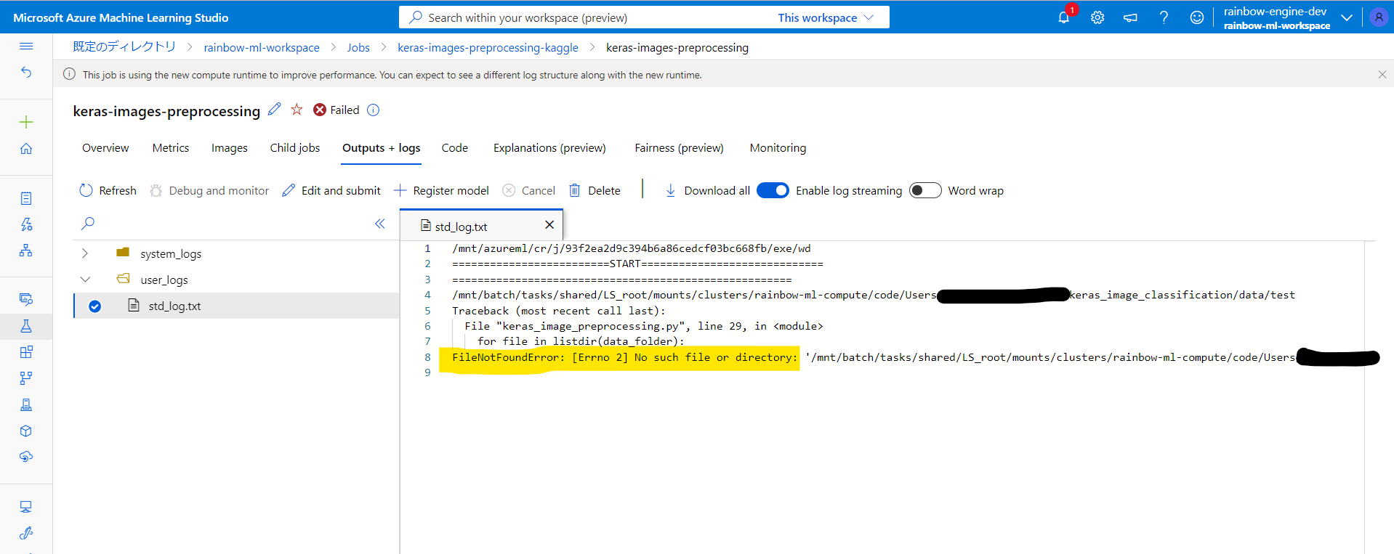Collapse the file tree panel
The height and width of the screenshot is (554, 1394).
(379, 224)
